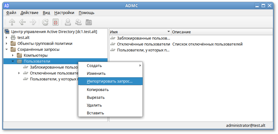
Task: Open the Настройки menu
Action: point(64,13)
